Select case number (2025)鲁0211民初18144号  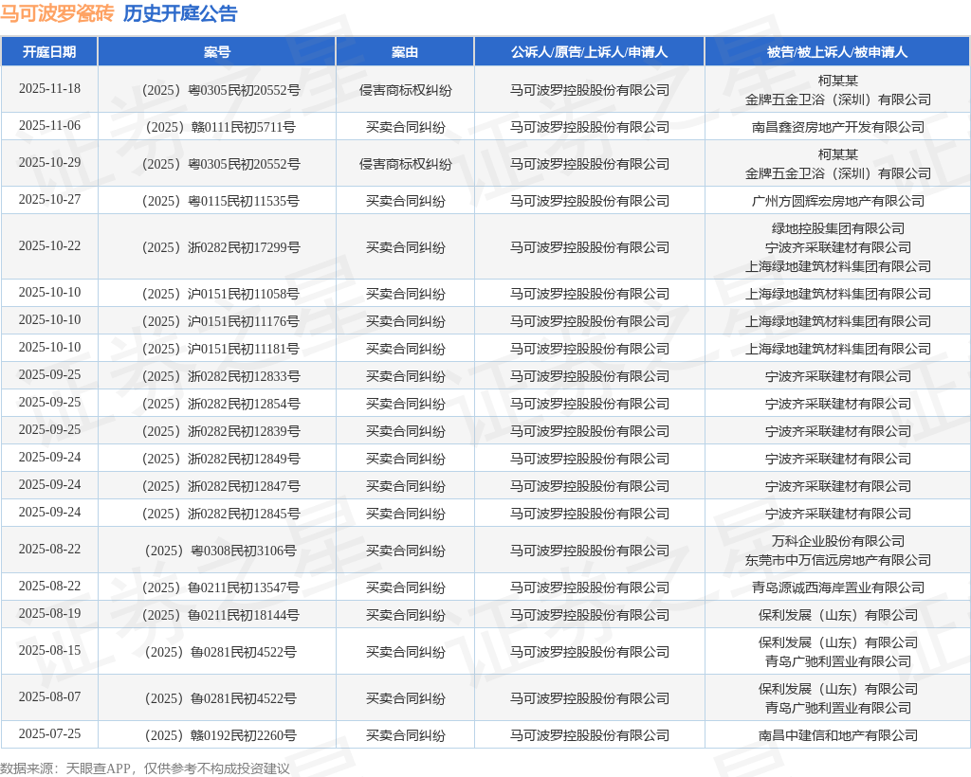pyautogui.click(x=220, y=615)
